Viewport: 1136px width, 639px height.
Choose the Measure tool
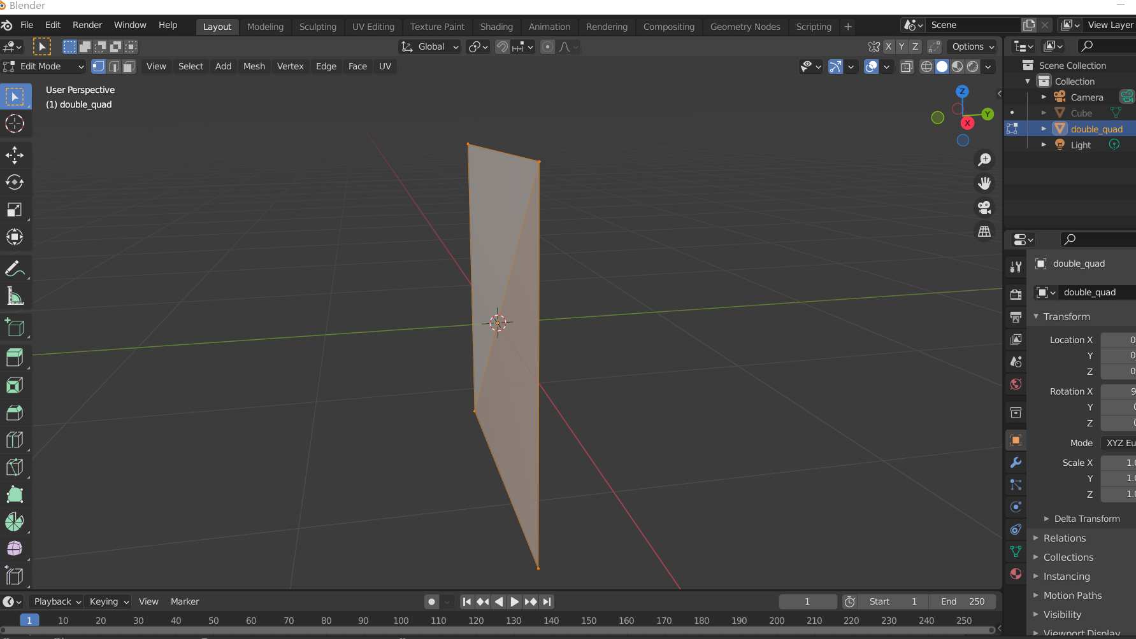coord(15,297)
